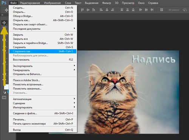Click the auto-align layers icon
189x140 pixels.
161,10
